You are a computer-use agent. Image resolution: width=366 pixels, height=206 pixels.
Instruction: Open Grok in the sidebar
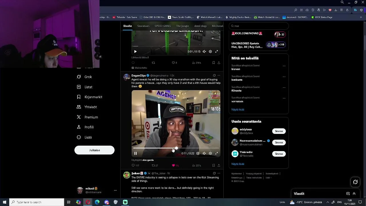85,77
